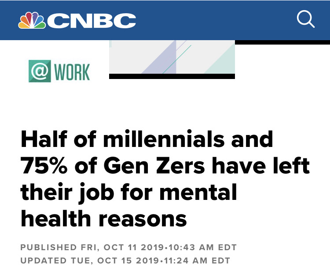This screenshot has width=330, height=278.
Task: Click the word 'millennials' in headline
Action: coord(164,139)
